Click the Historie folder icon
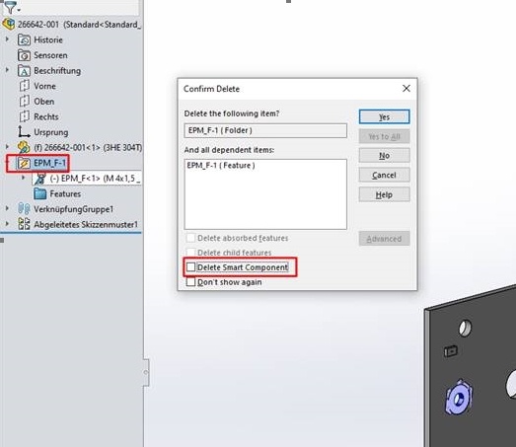 [x=24, y=39]
